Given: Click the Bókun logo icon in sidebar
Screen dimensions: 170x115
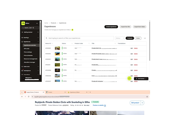Looking at the screenshot, I should 23,23.
